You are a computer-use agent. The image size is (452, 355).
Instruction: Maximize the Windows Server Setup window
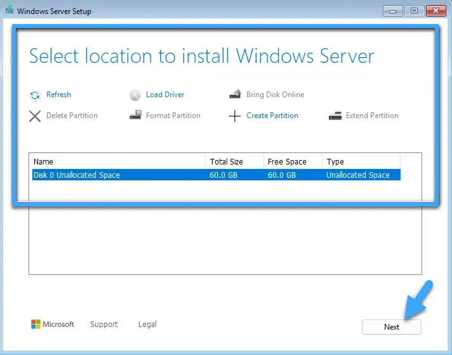coord(415,11)
